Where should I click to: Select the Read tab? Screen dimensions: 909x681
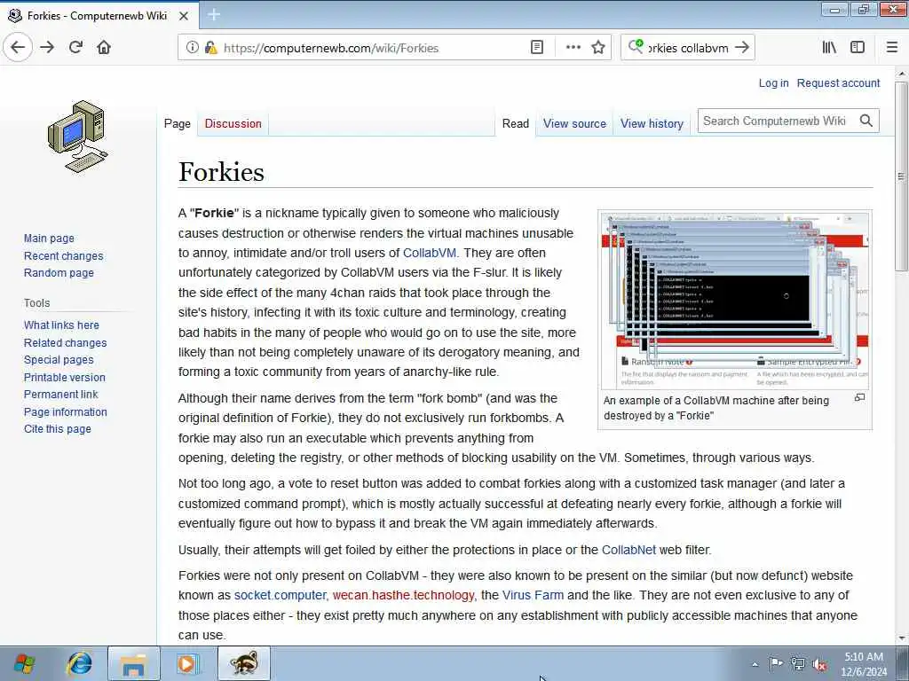pos(516,123)
